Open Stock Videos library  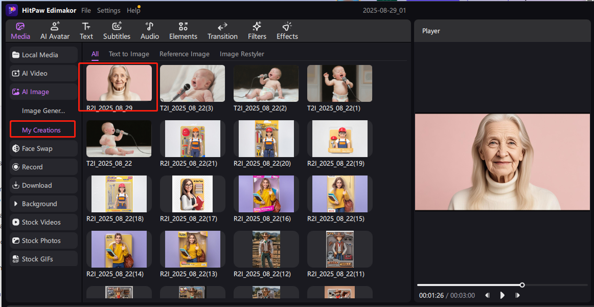43,222
